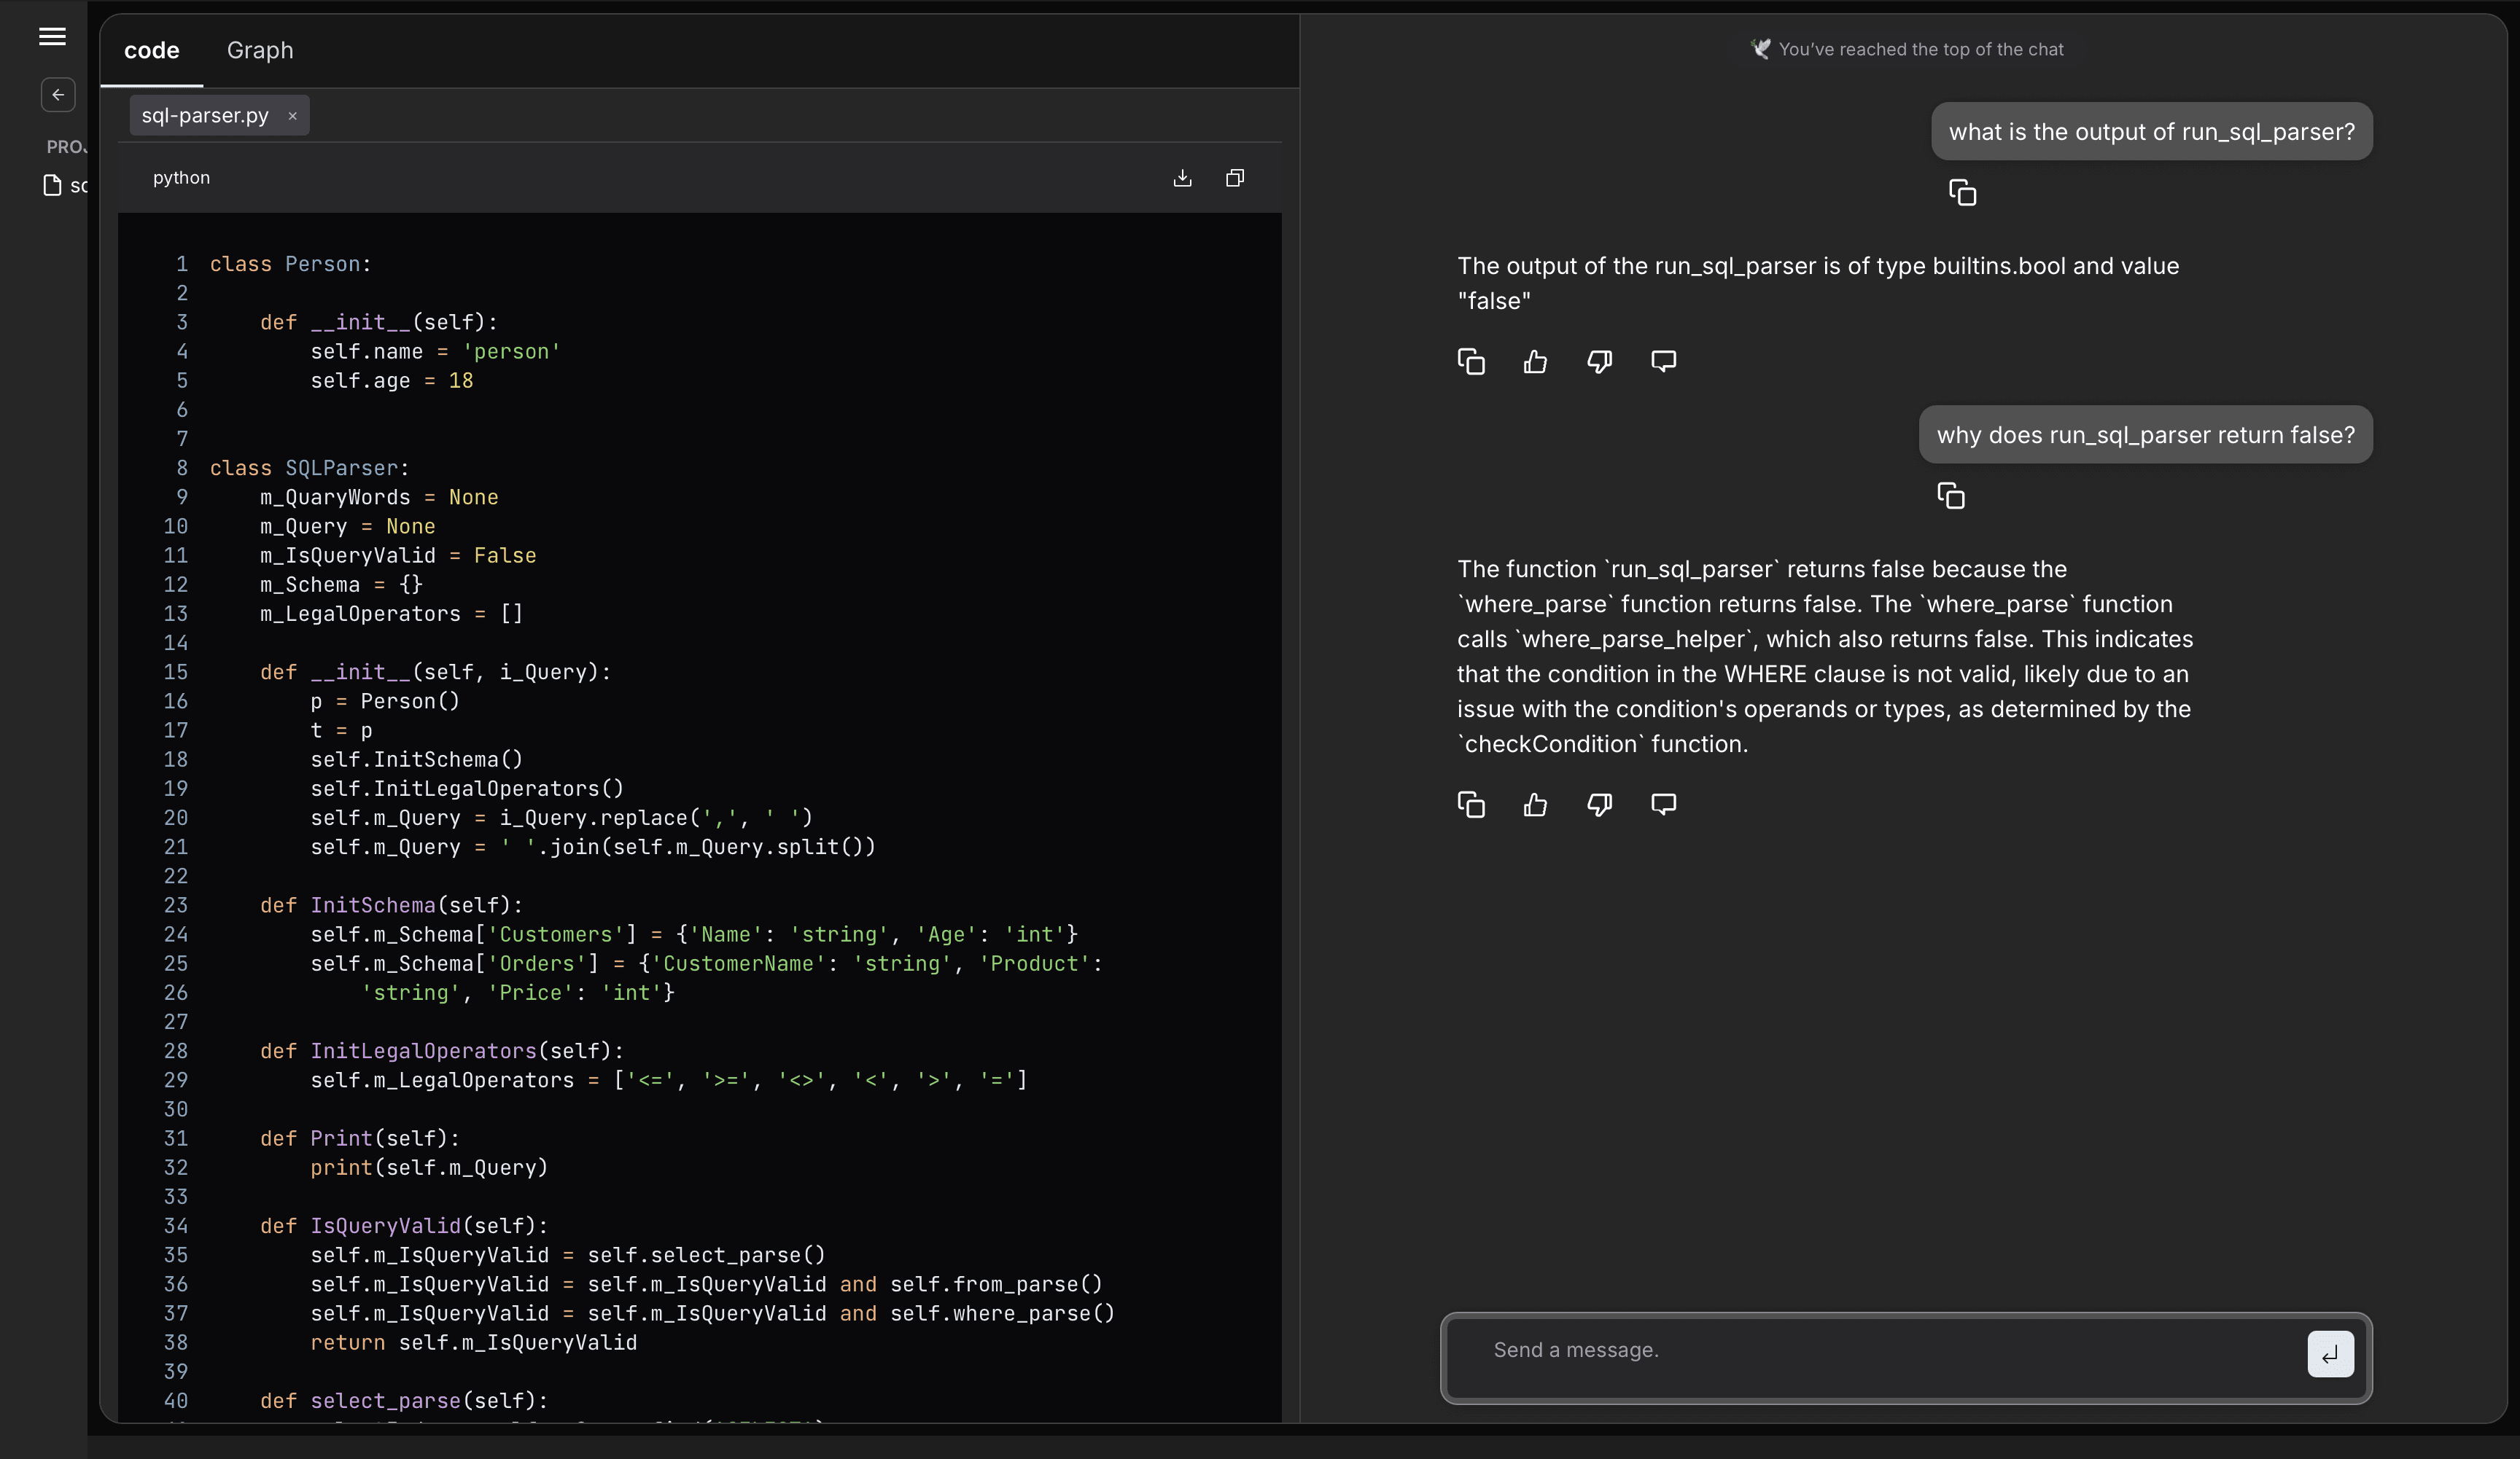Image resolution: width=2520 pixels, height=1459 pixels.
Task: Expand the PROJ file tree in the sidebar
Action: pos(66,146)
